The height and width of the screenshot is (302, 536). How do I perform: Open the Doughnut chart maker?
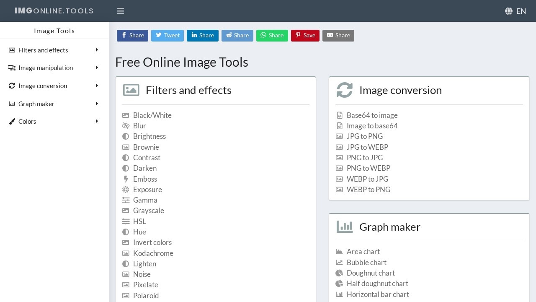(x=371, y=273)
